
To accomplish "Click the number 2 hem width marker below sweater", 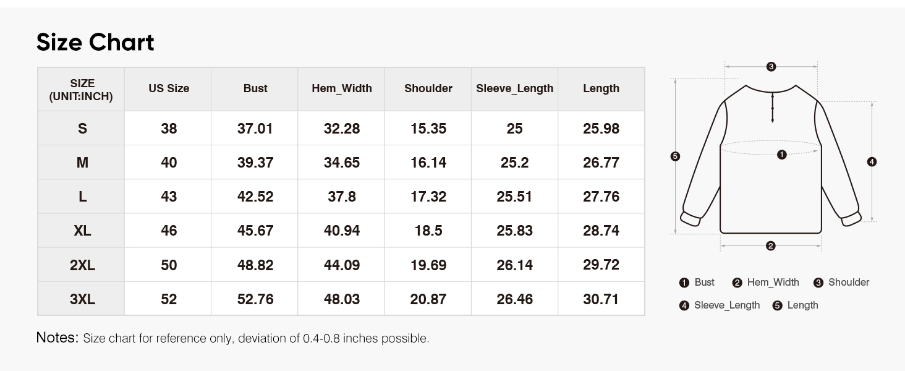I will (x=770, y=246).
